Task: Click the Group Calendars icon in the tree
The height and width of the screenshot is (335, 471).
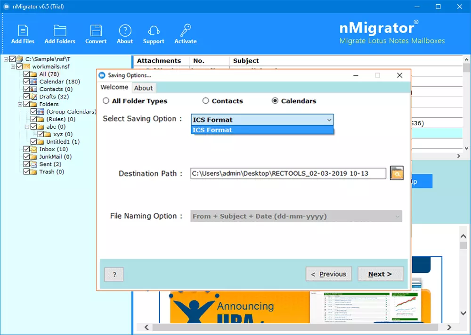Action: click(41, 112)
